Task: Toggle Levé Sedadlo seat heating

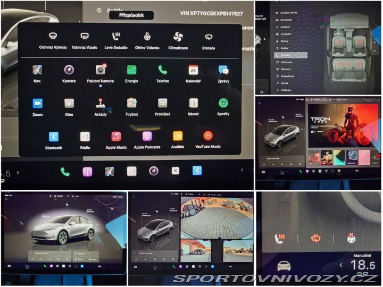Action: 116,36
